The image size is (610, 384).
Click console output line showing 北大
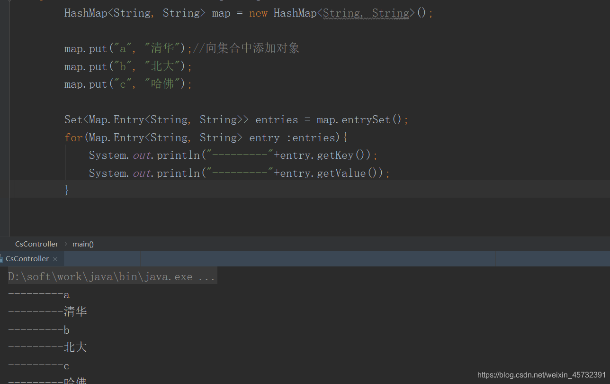click(x=47, y=347)
